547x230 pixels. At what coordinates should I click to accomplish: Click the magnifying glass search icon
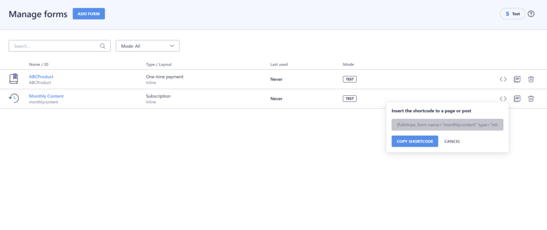[103, 46]
